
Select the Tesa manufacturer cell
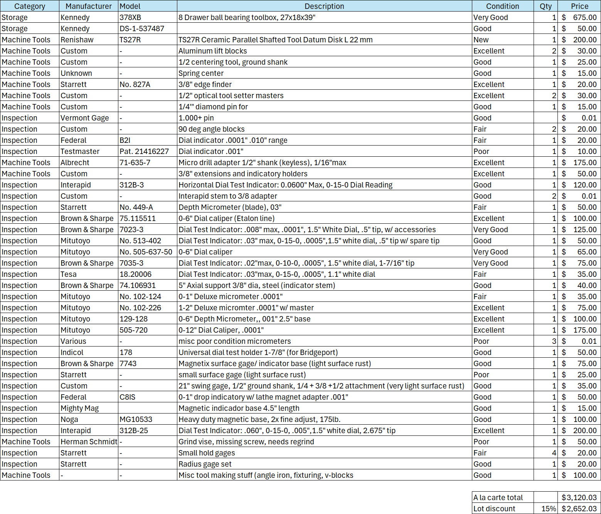point(89,274)
